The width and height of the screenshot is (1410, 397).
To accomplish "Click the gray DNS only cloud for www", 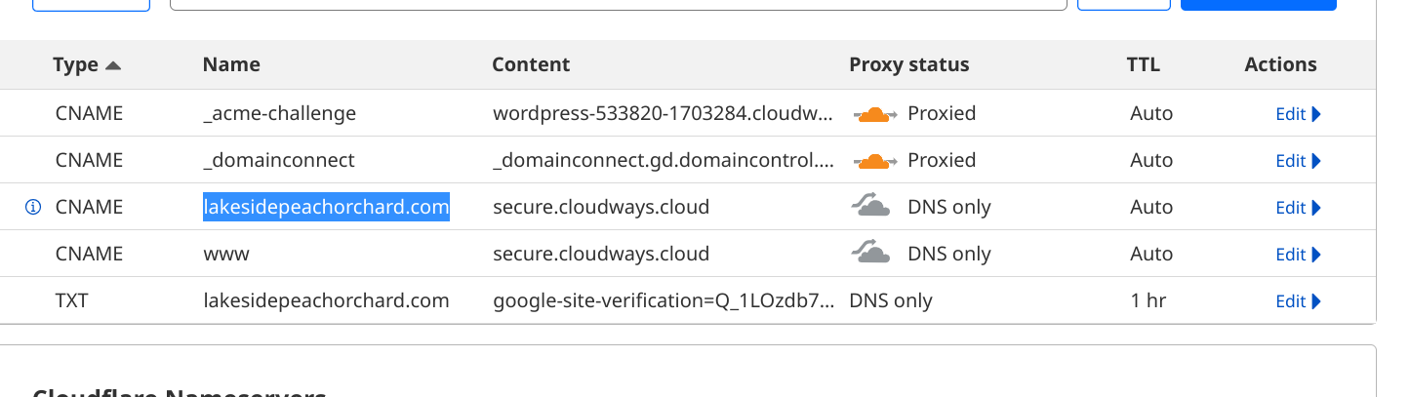I will point(871,254).
